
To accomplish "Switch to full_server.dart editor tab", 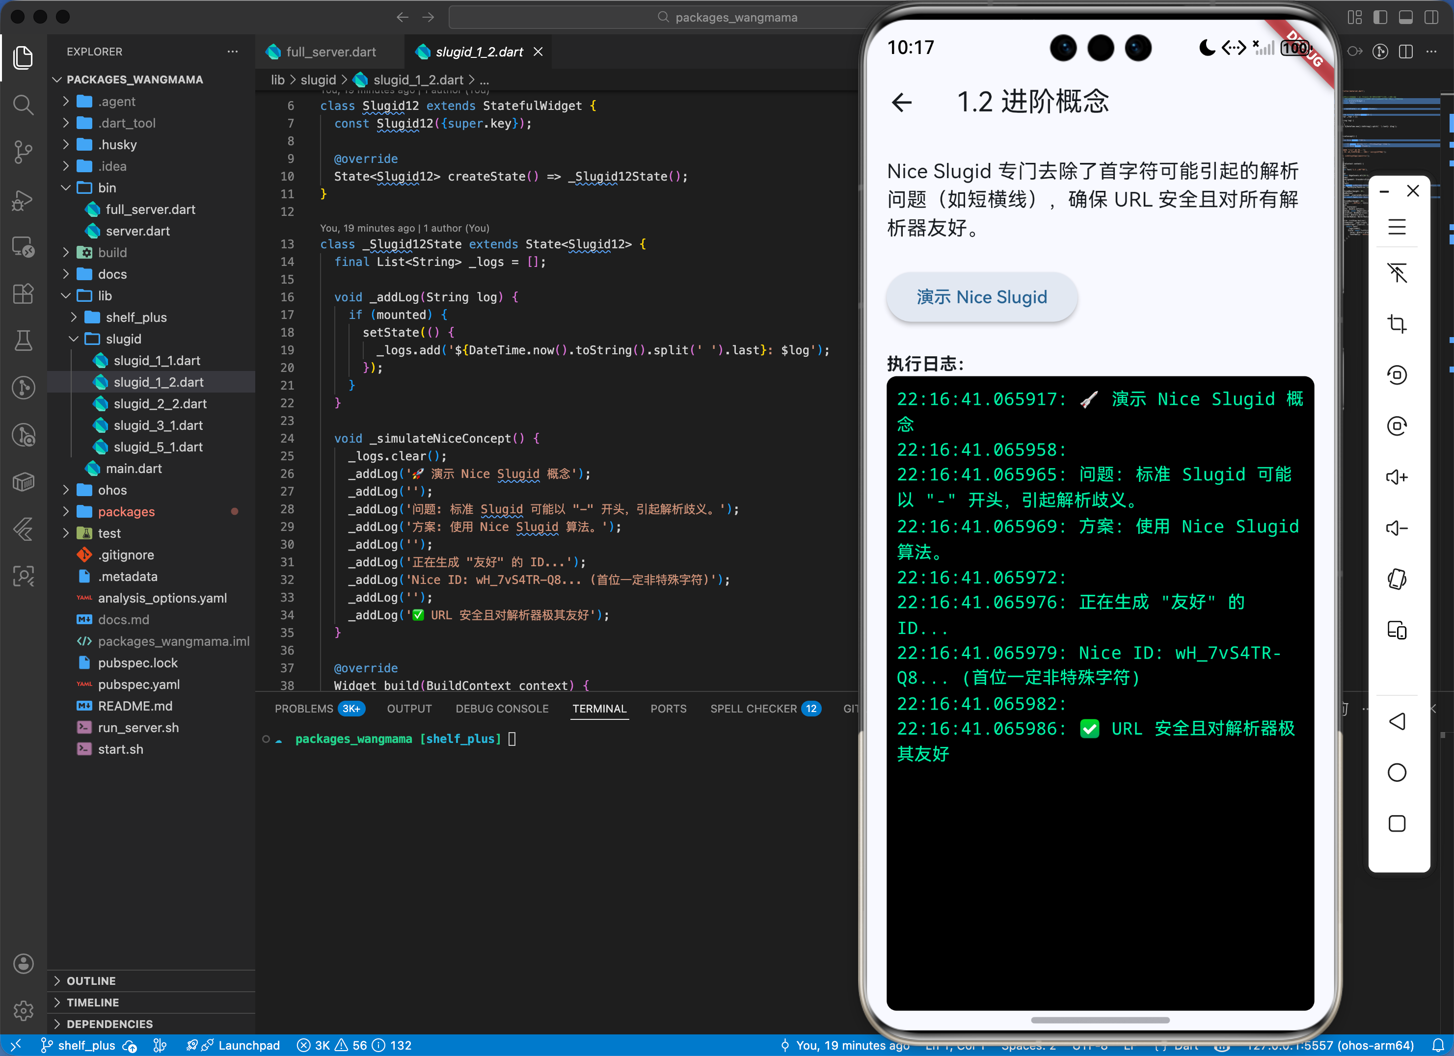I will 330,52.
